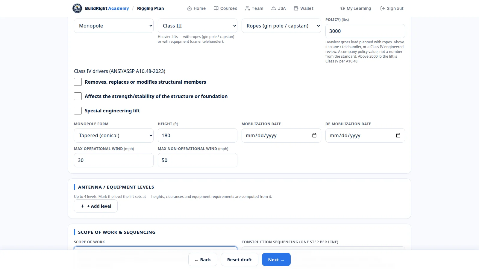Tick Affects the strength/stability of structure checkbox

78,96
